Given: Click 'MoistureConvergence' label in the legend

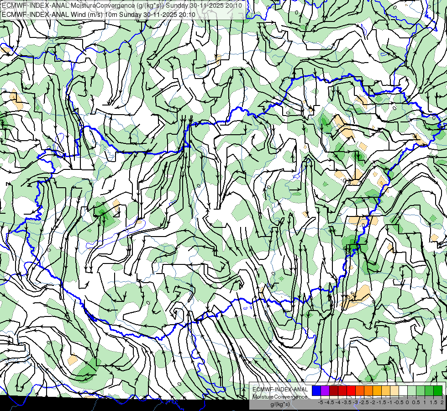Looking at the screenshot, I should point(280,397).
